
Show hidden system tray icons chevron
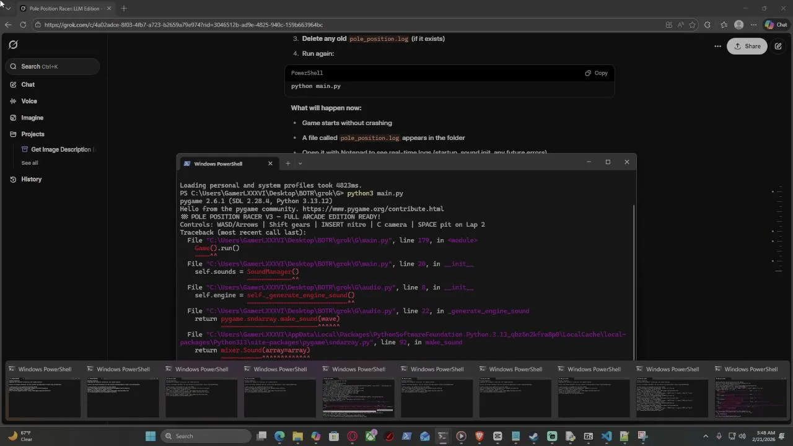(x=706, y=436)
